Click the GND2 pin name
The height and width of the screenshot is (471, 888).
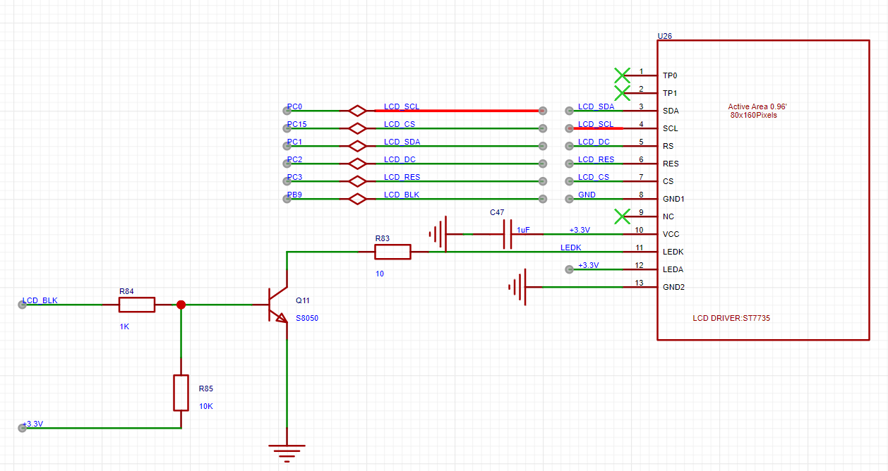(673, 287)
